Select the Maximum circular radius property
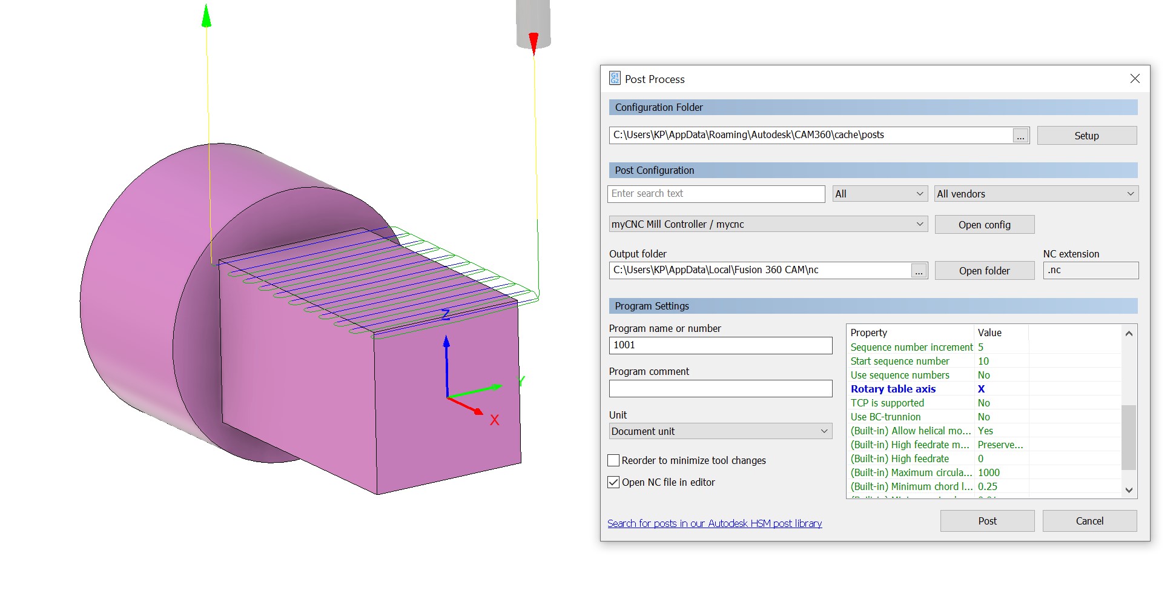 click(x=911, y=472)
